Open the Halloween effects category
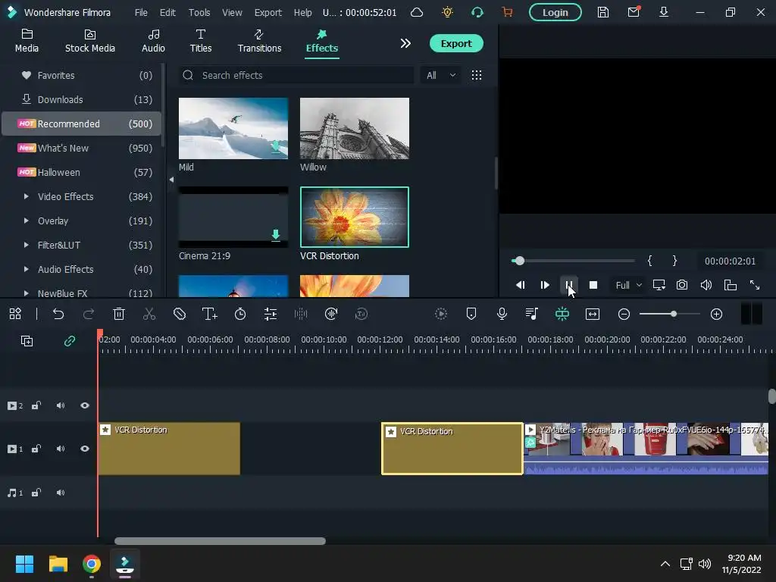 (x=81, y=172)
